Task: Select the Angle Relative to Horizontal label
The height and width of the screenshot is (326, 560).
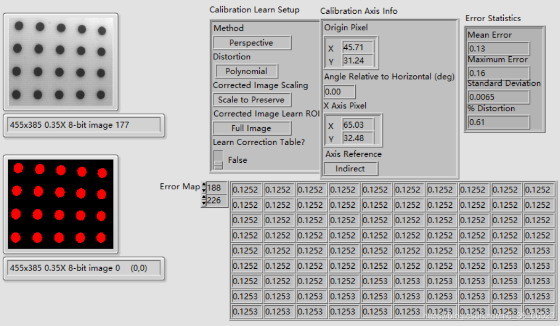Action: coord(389,77)
